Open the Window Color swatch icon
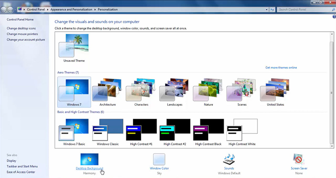336x178 pixels. (x=159, y=159)
